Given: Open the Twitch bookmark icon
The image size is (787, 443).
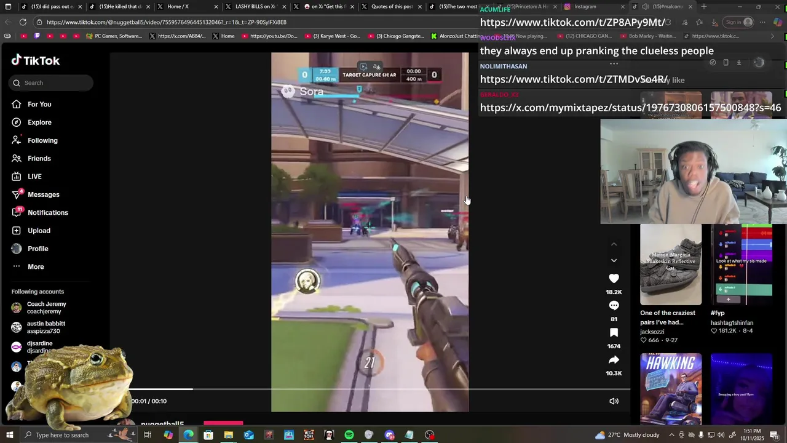Looking at the screenshot, I should (x=37, y=36).
